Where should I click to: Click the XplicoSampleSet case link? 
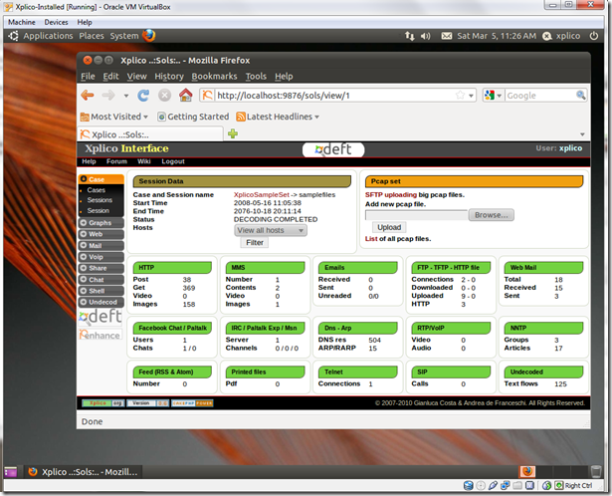coord(262,194)
